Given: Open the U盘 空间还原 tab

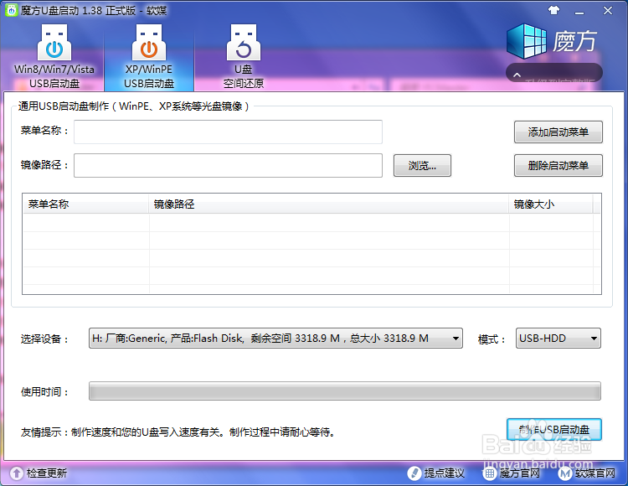Looking at the screenshot, I should (x=243, y=56).
